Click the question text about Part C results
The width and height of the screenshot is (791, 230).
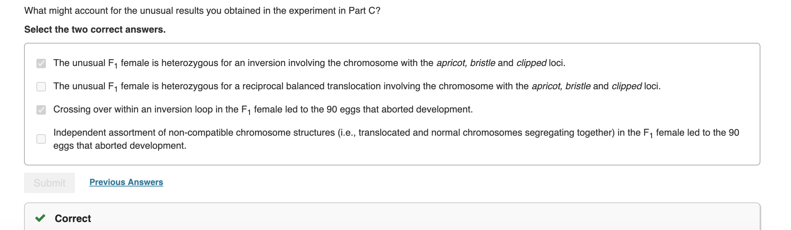[201, 11]
